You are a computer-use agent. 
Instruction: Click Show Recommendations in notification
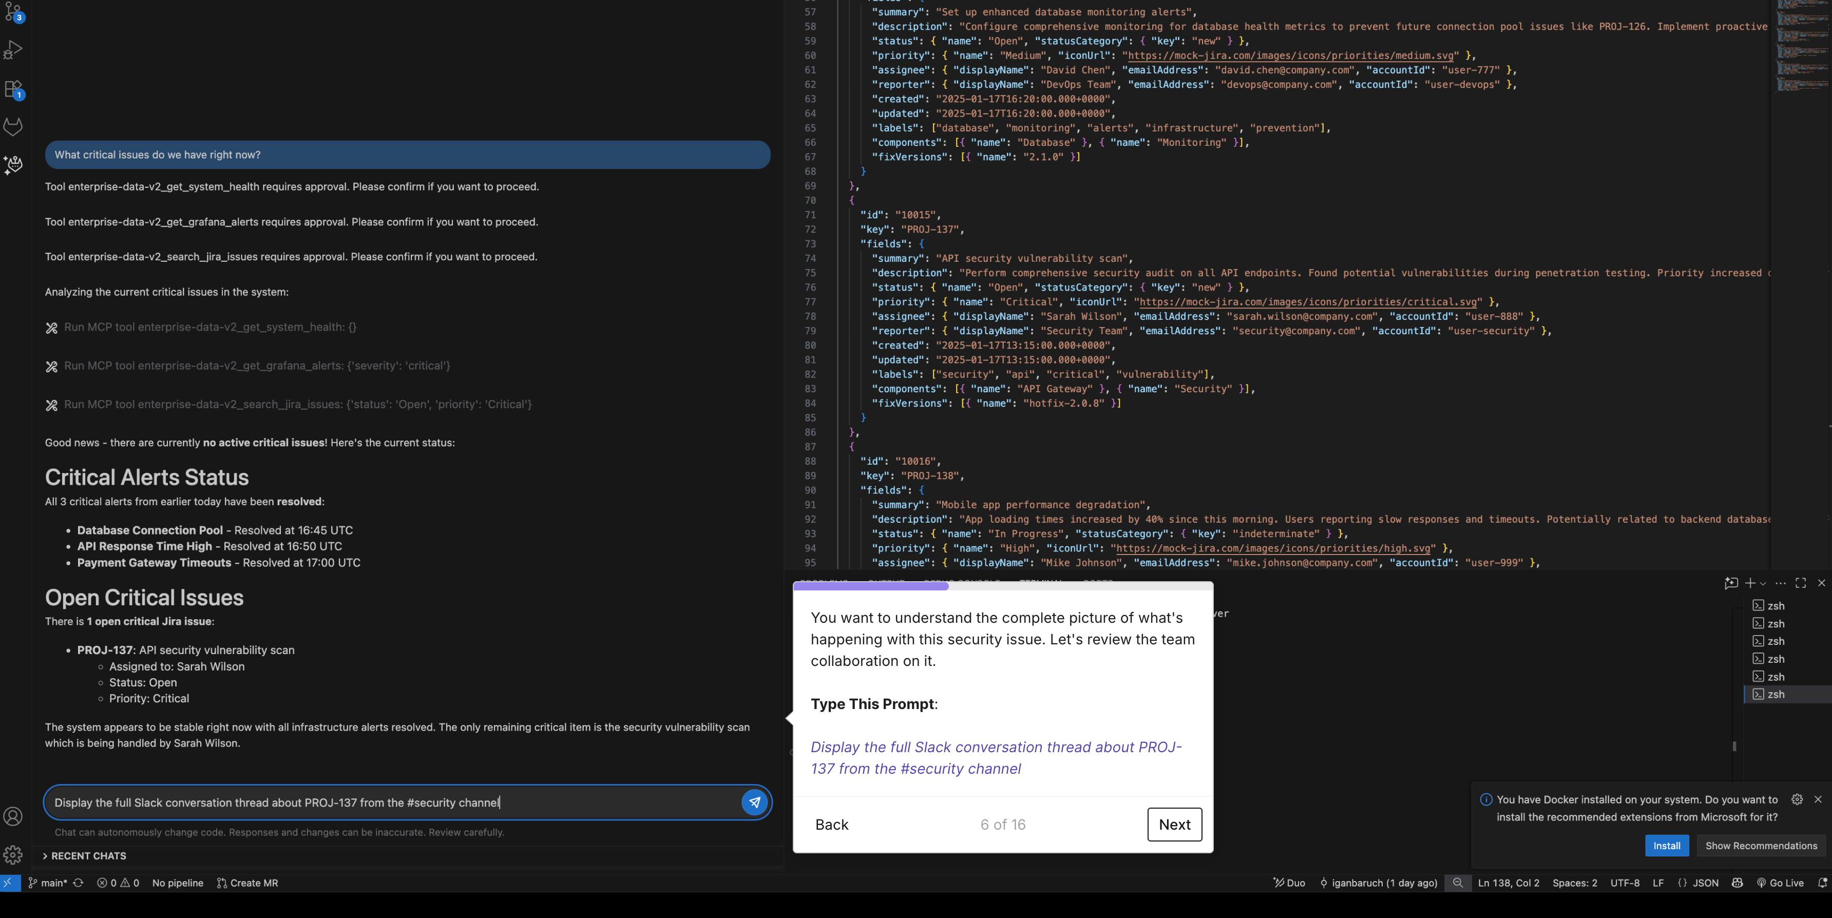[1761, 846]
